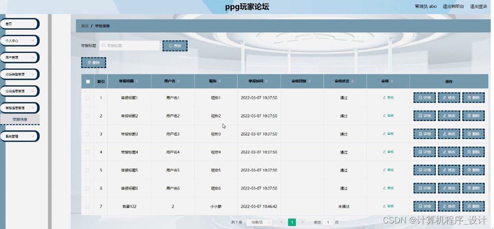The width and height of the screenshot is (494, 229).
Task: Sort table by 审核 column
Action: click(392, 81)
